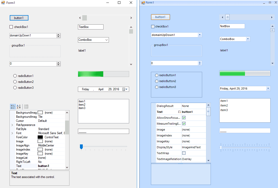Click left arrow of horizontal scrollbar in left window
The width and height of the screenshot is (278, 188).
pyautogui.click(x=80, y=18)
